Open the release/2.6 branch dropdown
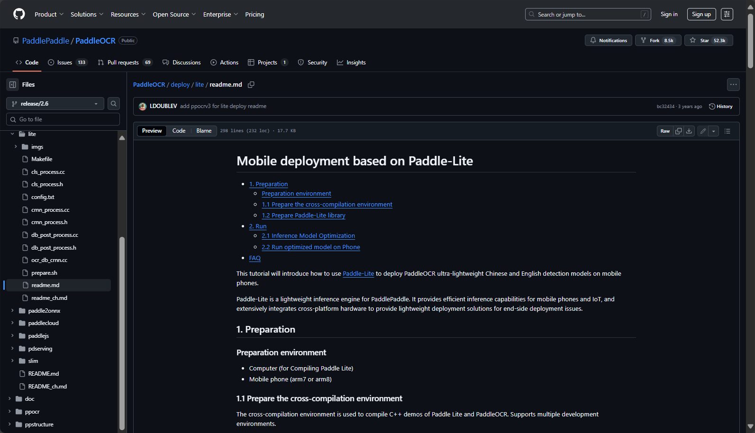 [x=55, y=104]
